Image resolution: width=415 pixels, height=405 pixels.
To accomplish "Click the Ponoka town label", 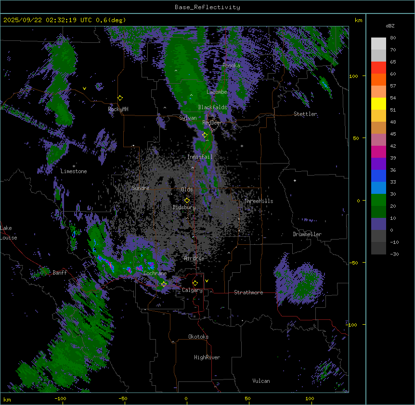I will pos(231,65).
